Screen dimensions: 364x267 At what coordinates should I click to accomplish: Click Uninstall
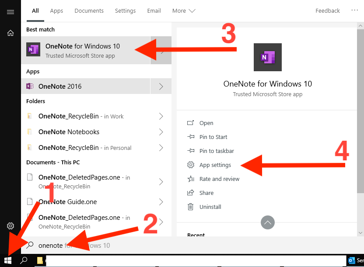210,207
